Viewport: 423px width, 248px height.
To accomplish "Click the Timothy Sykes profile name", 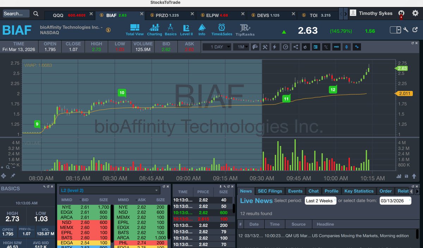I will pyautogui.click(x=375, y=13).
